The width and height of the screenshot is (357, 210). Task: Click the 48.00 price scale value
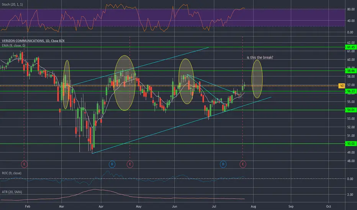point(350,161)
